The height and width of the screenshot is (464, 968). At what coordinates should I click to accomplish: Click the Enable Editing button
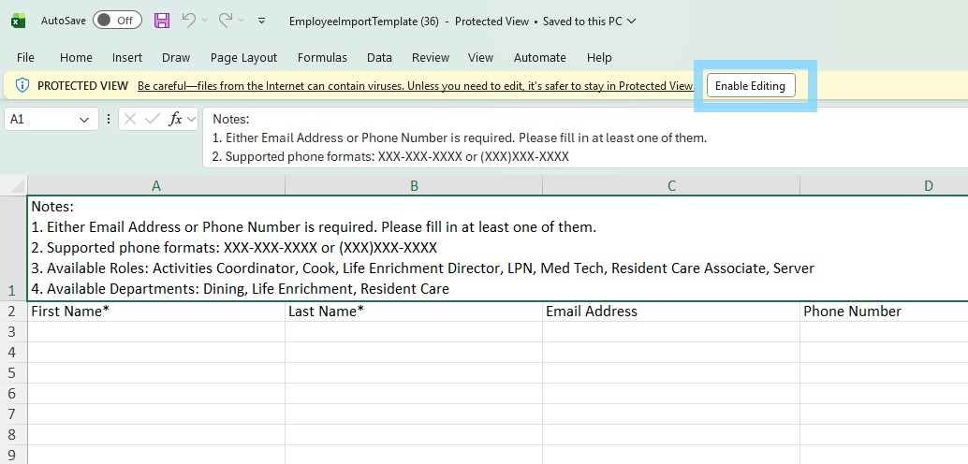tap(750, 85)
